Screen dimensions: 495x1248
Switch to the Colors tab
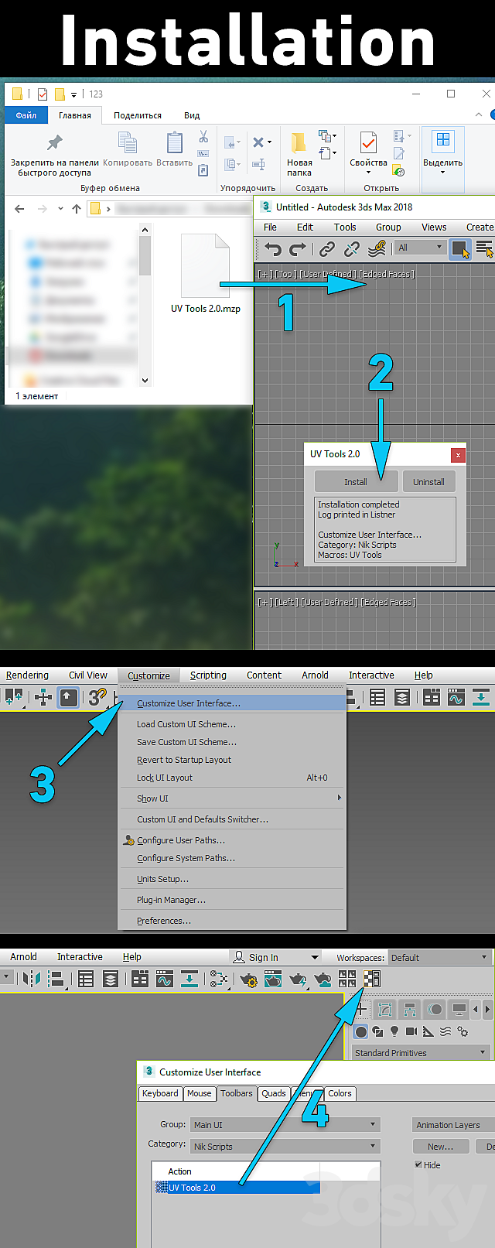click(x=340, y=1093)
